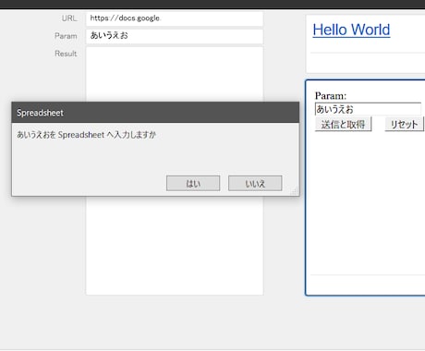Click the リセット button
The image size is (425, 351).
pos(404,125)
